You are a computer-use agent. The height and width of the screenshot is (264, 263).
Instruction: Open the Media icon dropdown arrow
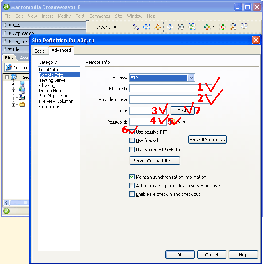[x=214, y=27]
